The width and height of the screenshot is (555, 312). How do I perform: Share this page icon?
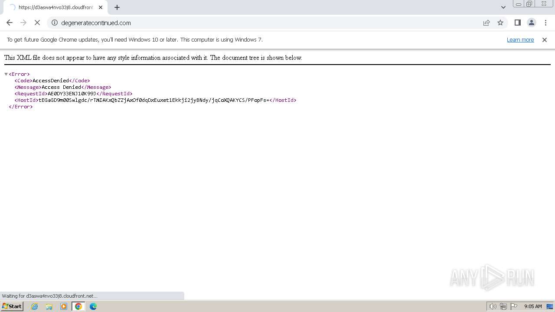coord(486,23)
